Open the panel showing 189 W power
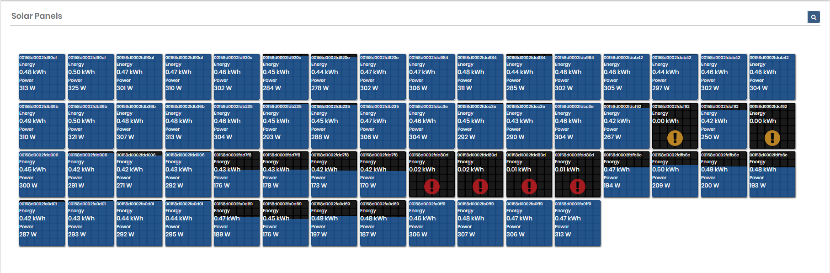The height and width of the screenshot is (273, 830). coord(236,223)
